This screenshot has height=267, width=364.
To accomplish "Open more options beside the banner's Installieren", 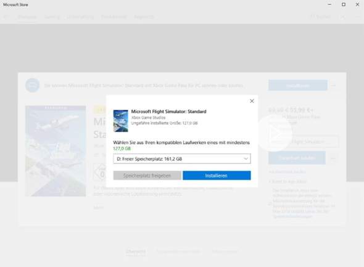I will (x=334, y=86).
